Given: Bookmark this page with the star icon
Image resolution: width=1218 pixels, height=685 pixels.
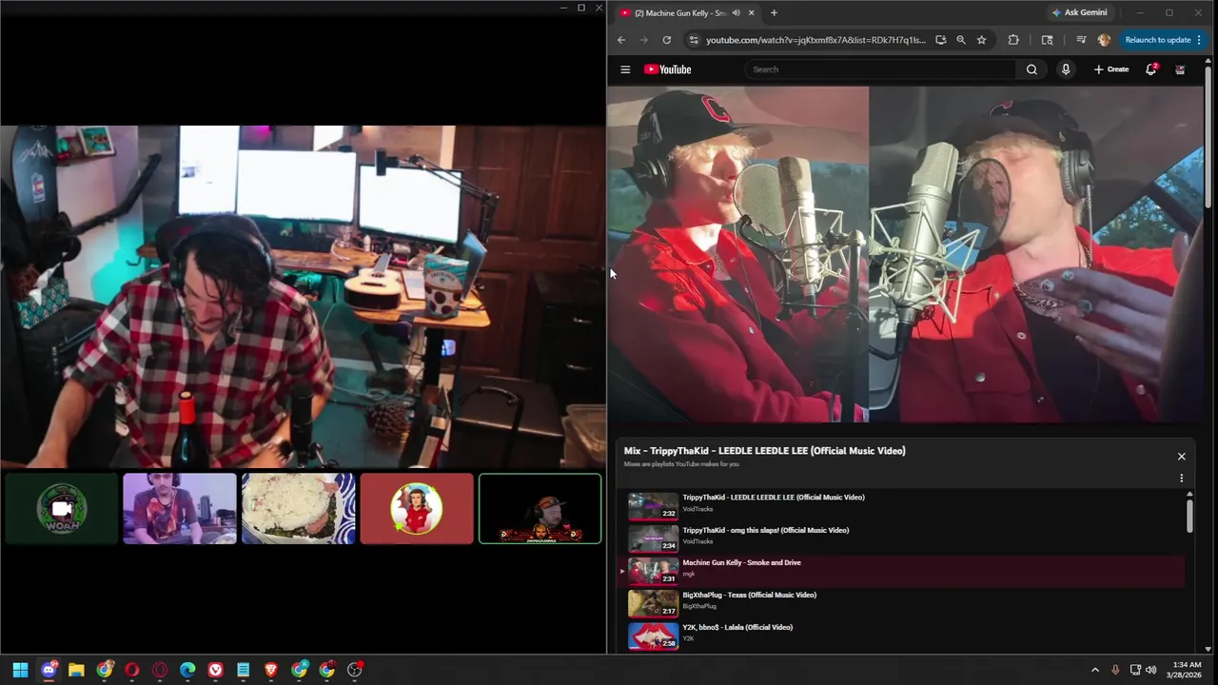Looking at the screenshot, I should pyautogui.click(x=981, y=40).
